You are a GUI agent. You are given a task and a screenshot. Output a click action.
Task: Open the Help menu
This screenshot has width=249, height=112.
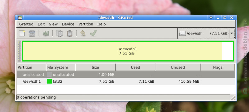(x=101, y=24)
